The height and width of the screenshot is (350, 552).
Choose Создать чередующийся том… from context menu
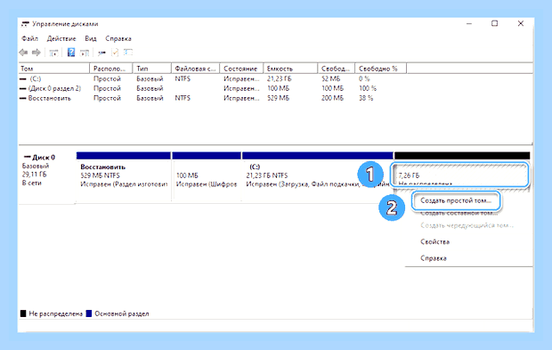coord(467,225)
